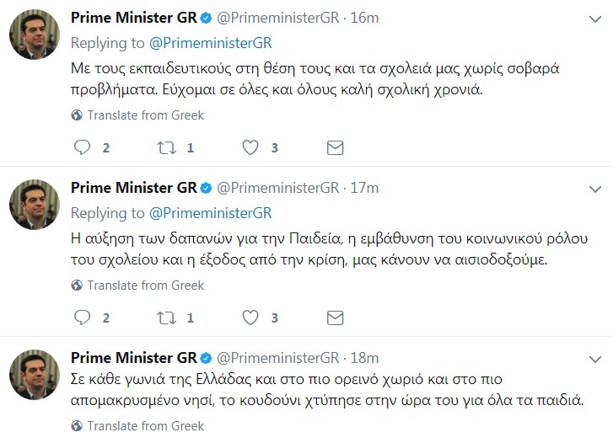Click Translate from Greek on the 16m tweet
This screenshot has width=613, height=443.
pyautogui.click(x=145, y=115)
